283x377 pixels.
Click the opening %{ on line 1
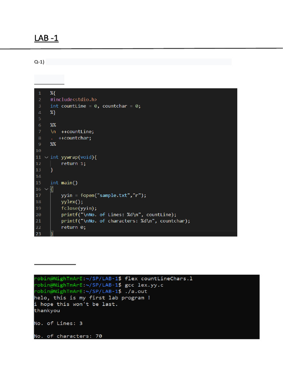point(53,93)
